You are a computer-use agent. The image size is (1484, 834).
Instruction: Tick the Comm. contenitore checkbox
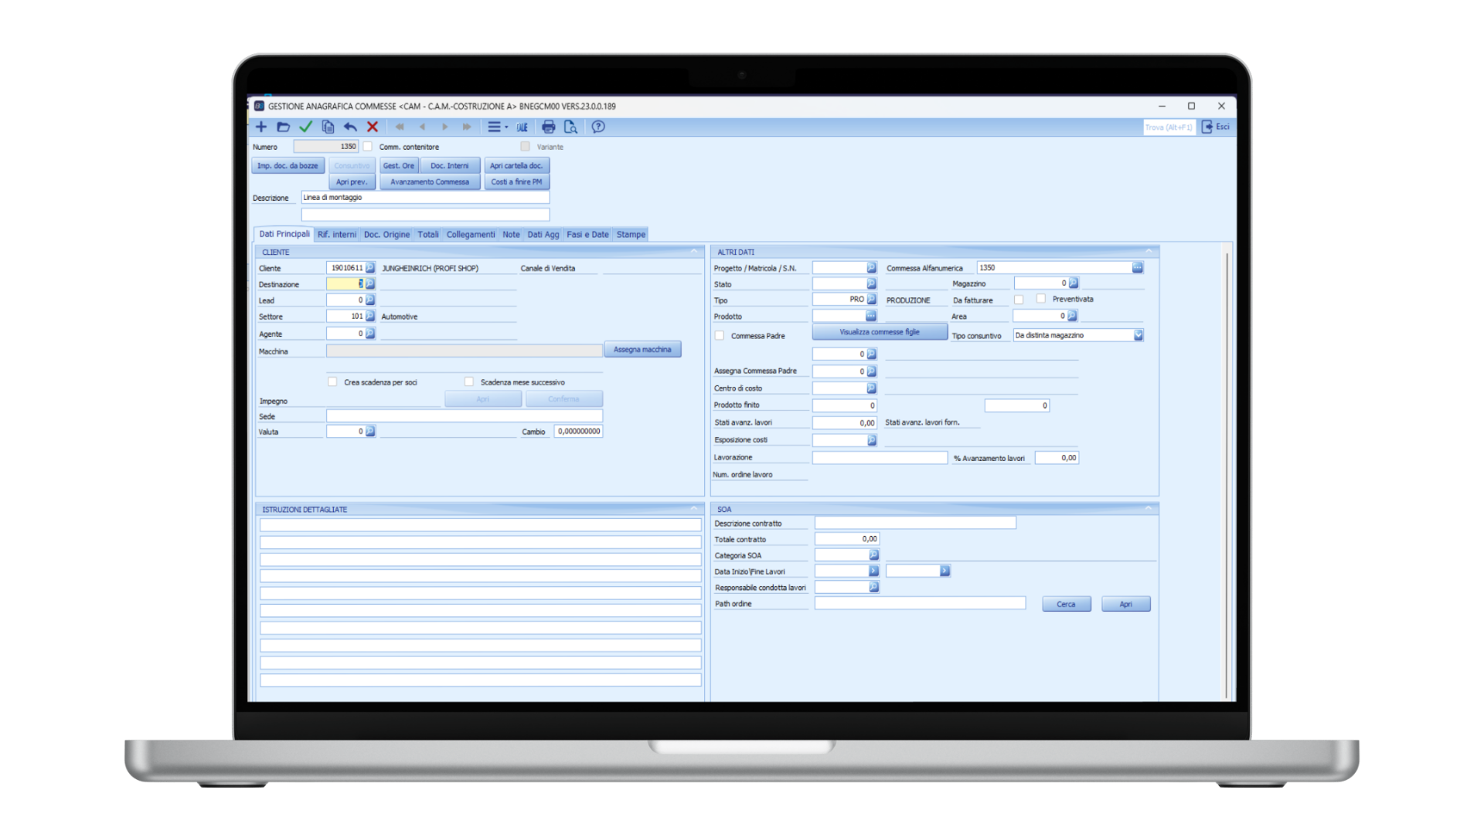368,146
